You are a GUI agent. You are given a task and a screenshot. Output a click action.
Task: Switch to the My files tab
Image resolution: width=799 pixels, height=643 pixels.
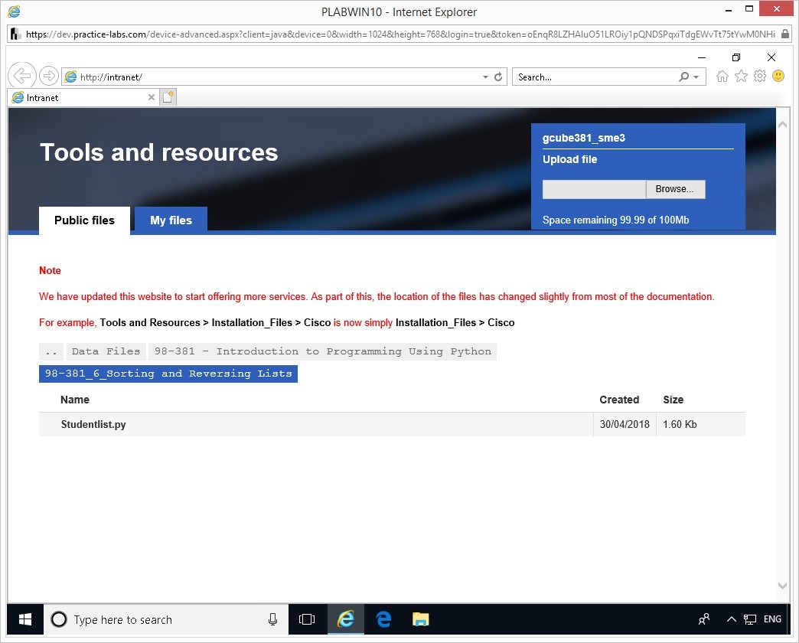click(171, 220)
